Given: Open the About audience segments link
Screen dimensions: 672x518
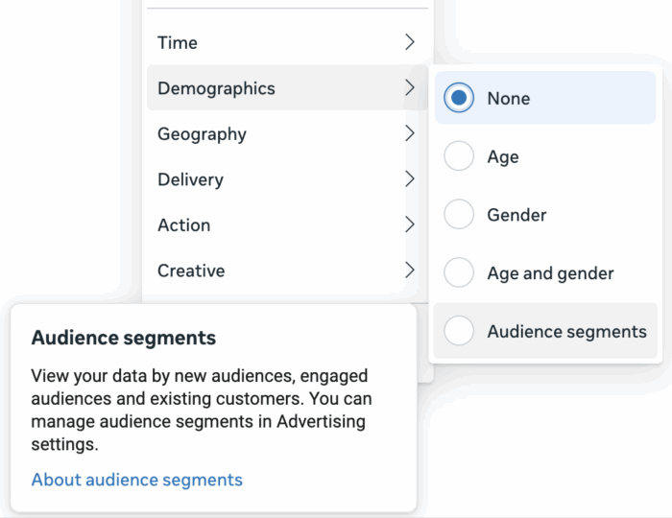Looking at the screenshot, I should tap(136, 480).
